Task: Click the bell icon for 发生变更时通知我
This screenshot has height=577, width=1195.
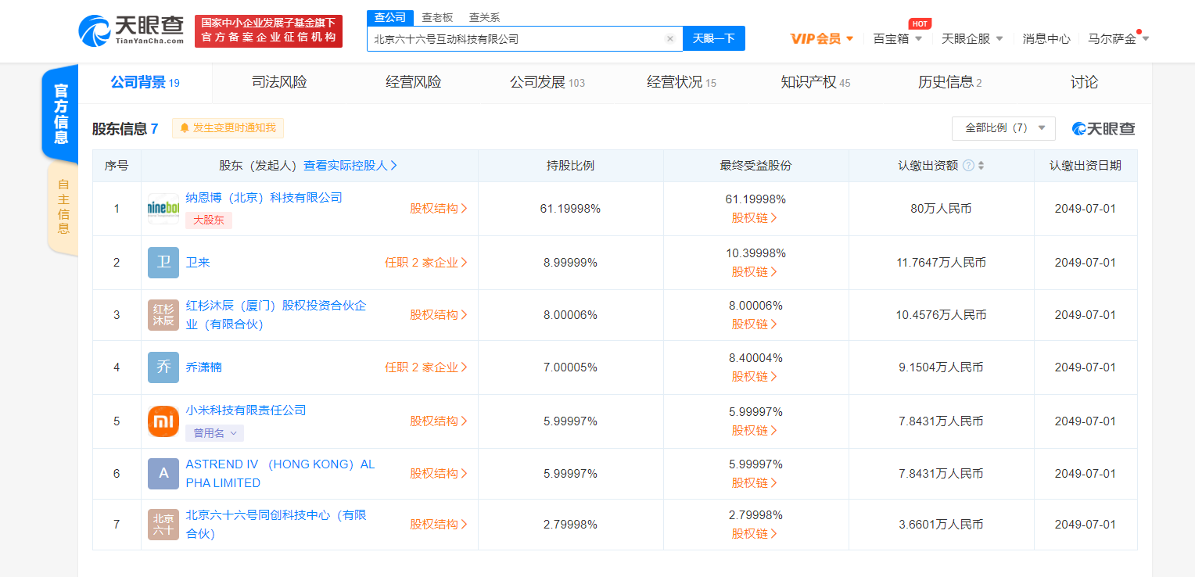Action: click(x=183, y=127)
